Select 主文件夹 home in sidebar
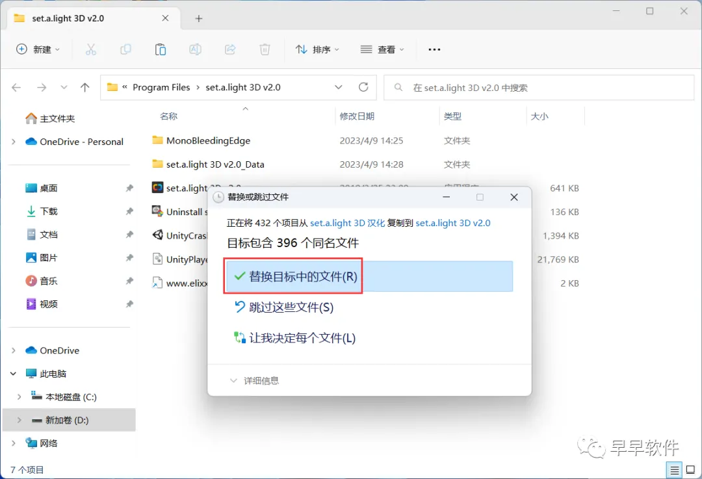The width and height of the screenshot is (702, 479). (50, 119)
